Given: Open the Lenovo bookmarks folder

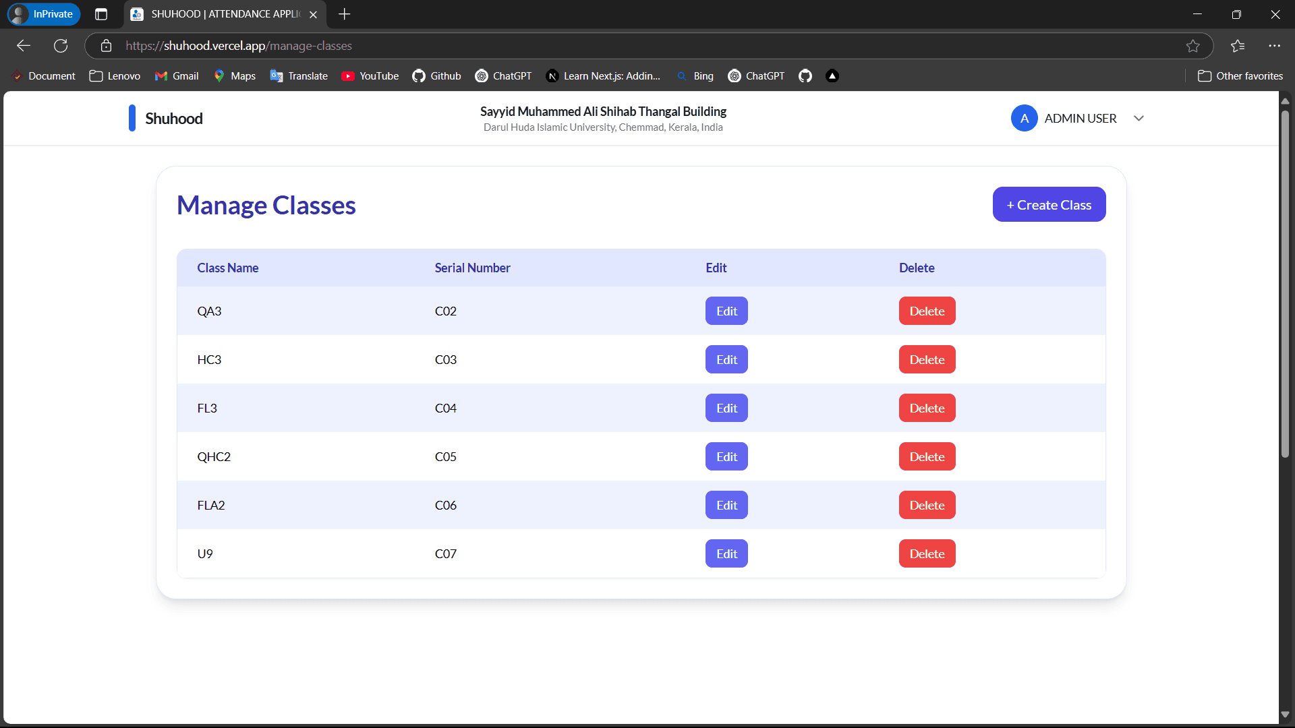Looking at the screenshot, I should [x=115, y=76].
